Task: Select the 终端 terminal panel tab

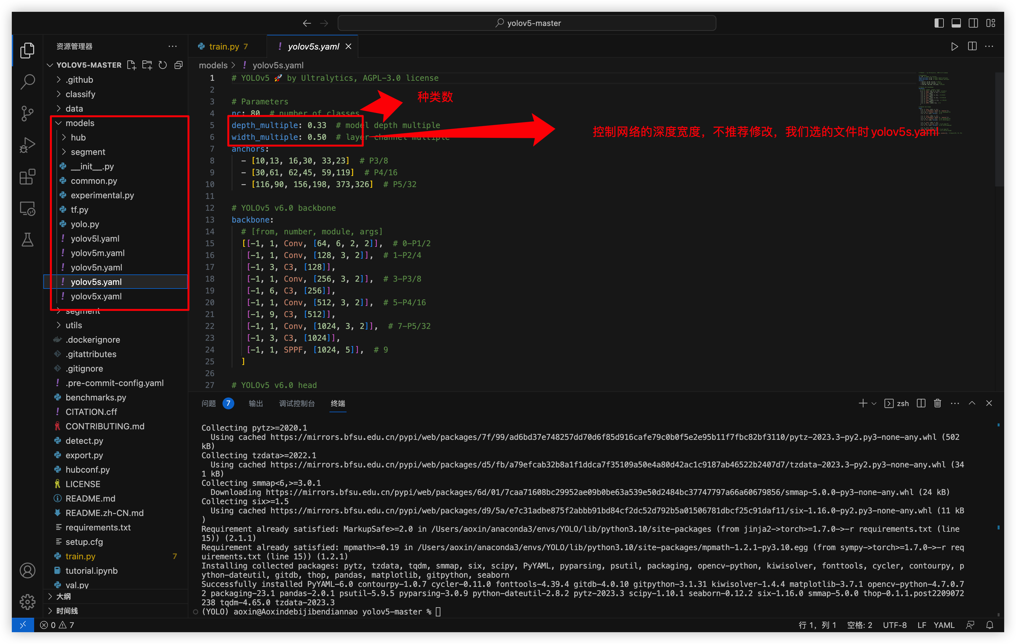Action: pyautogui.click(x=338, y=403)
